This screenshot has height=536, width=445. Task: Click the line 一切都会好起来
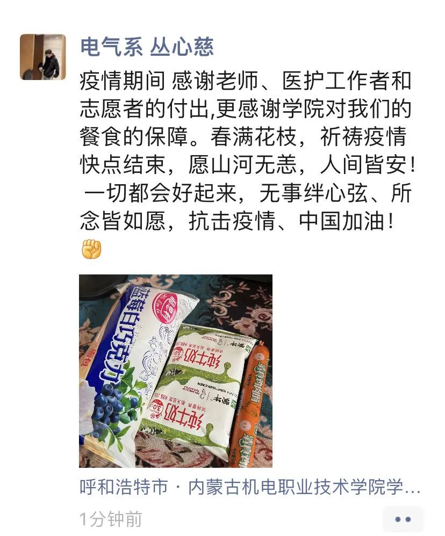point(247,193)
